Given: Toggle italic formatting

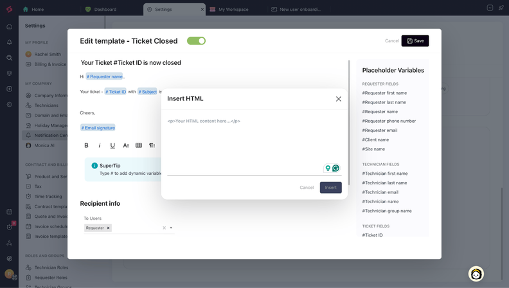Looking at the screenshot, I should [x=100, y=145].
